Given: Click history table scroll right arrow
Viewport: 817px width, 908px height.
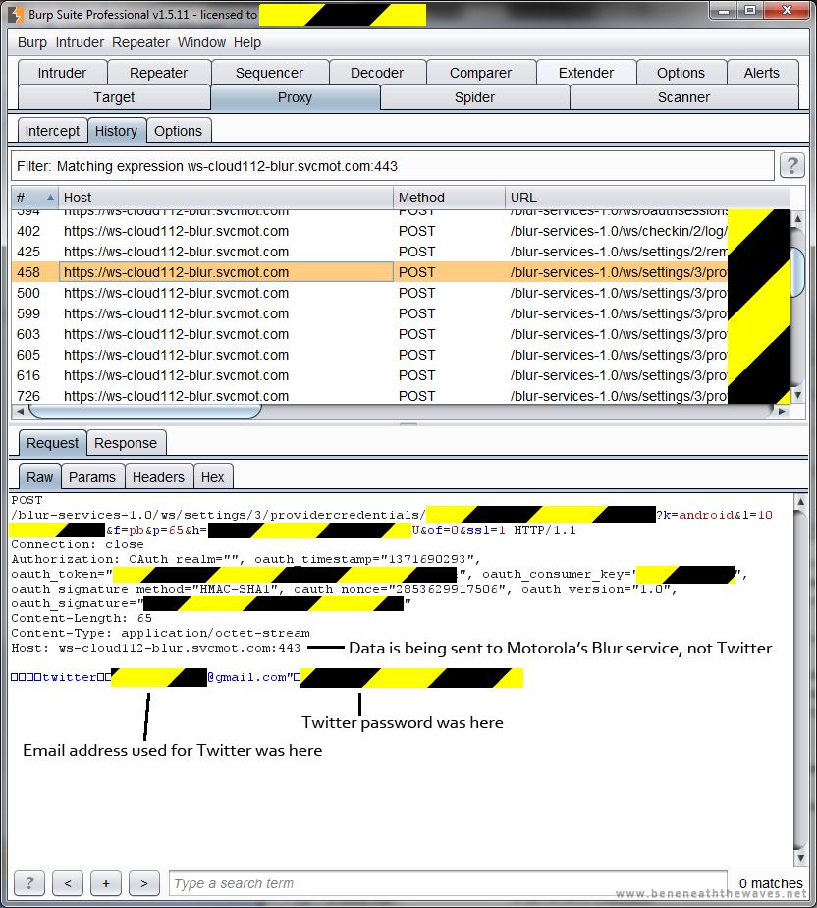Looking at the screenshot, I should tap(783, 411).
